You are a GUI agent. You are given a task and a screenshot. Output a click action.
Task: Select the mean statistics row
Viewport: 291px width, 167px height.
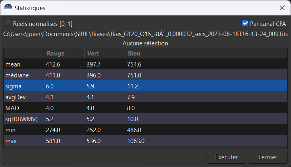tap(13, 64)
